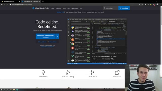Image resolution: width=162 pixels, height=91 pixels.
Task: Click the Visual Studio Code logo
Action: click(x=40, y=8)
